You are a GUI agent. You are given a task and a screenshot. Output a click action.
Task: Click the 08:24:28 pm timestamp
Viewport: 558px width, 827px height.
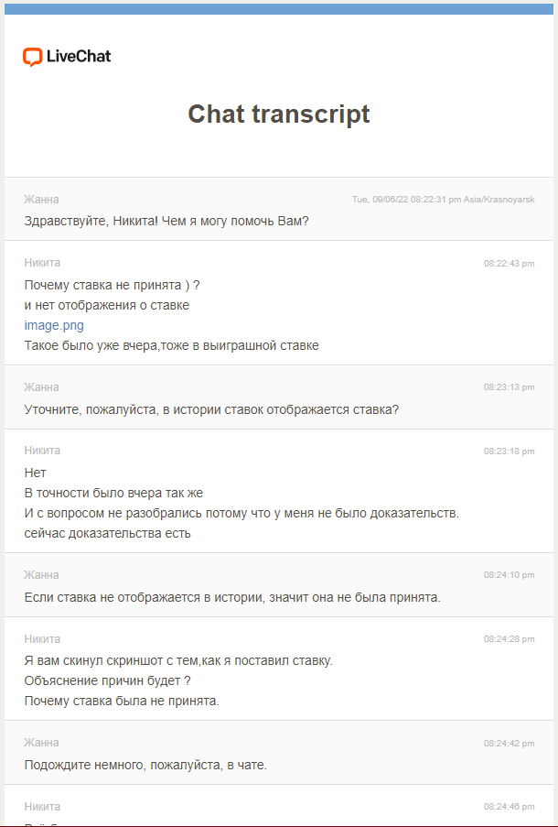pos(510,639)
